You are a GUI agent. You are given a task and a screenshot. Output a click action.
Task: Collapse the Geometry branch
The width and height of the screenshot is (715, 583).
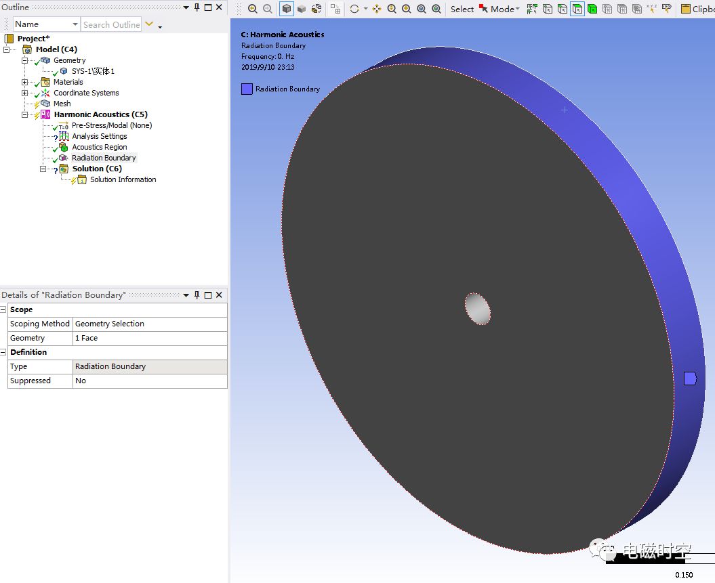[24, 60]
